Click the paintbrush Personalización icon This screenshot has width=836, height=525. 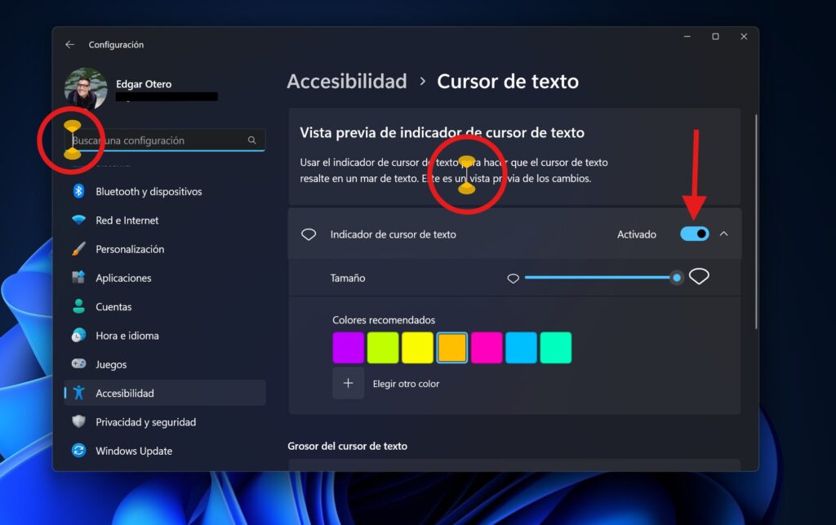79,248
